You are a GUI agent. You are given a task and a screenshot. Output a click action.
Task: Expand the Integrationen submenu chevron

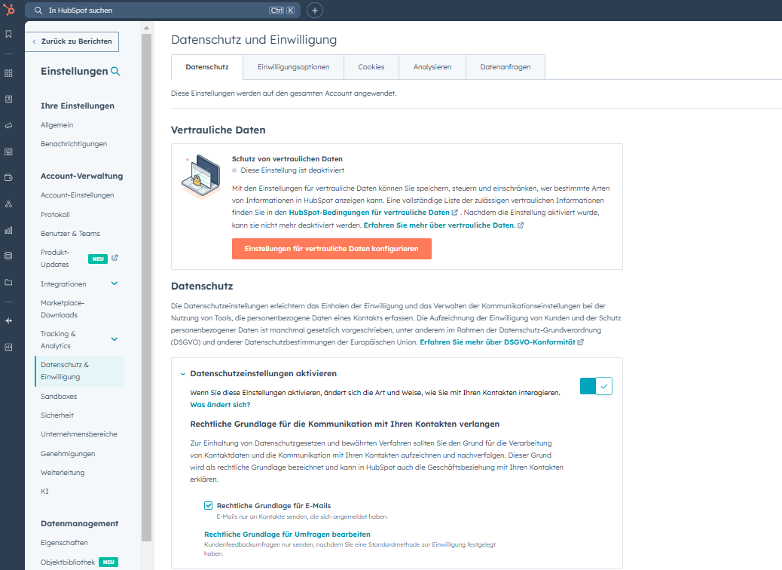point(115,283)
